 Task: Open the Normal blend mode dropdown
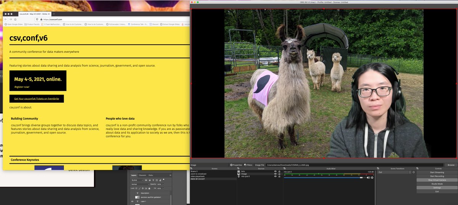pyautogui.click(x=140, y=184)
